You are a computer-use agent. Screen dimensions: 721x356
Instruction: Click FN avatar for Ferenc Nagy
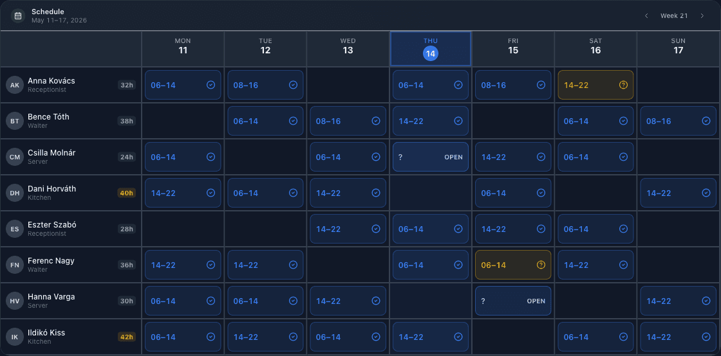15,265
